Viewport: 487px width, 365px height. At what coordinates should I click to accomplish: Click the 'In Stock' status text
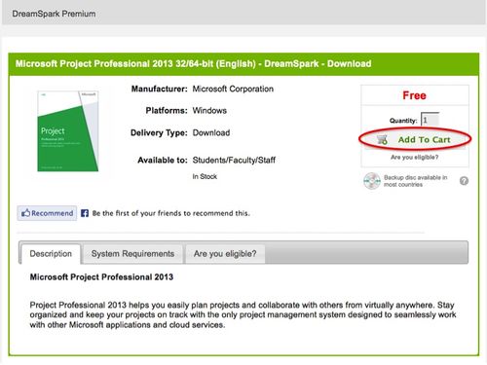pos(205,176)
